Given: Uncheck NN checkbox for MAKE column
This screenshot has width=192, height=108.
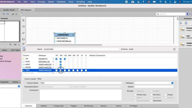Looking at the screenshot, I should pyautogui.click(x=61, y=65).
